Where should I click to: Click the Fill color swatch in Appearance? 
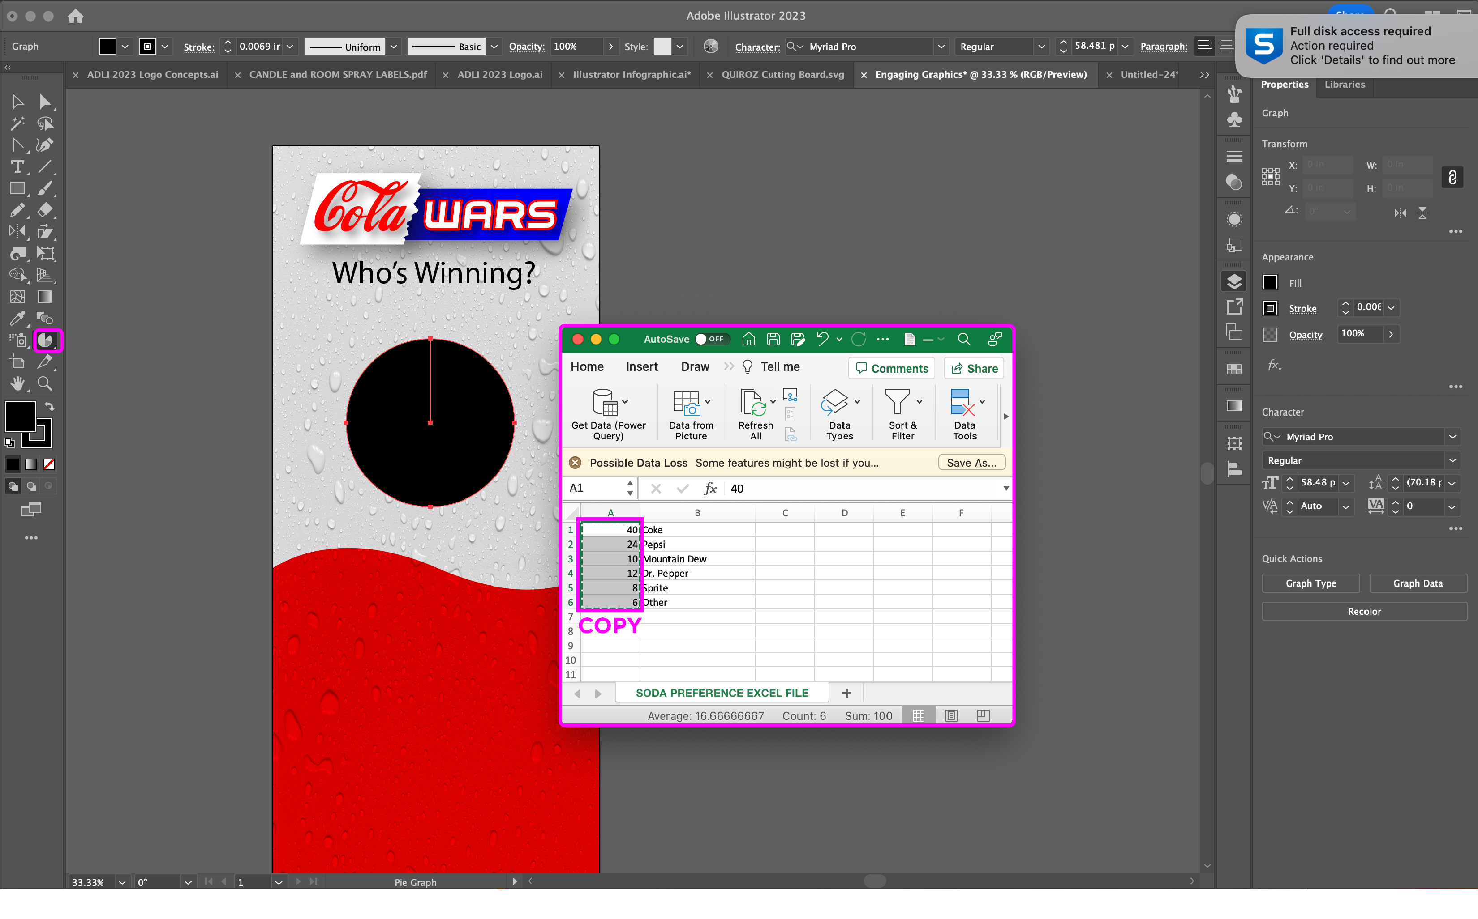[1269, 283]
